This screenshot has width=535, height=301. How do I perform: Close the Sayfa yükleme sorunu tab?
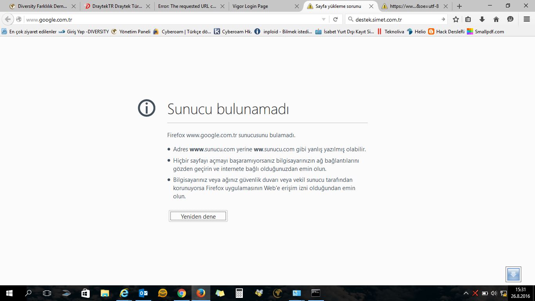pos(371,6)
